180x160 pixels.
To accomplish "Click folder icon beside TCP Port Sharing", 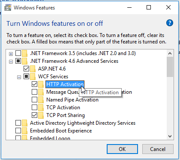I will click(x=41, y=115).
